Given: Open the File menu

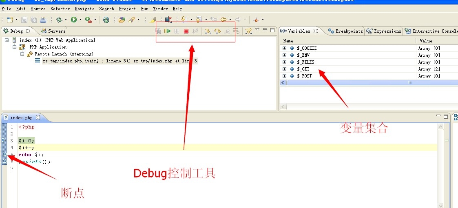Looking at the screenshot, I should [7, 9].
